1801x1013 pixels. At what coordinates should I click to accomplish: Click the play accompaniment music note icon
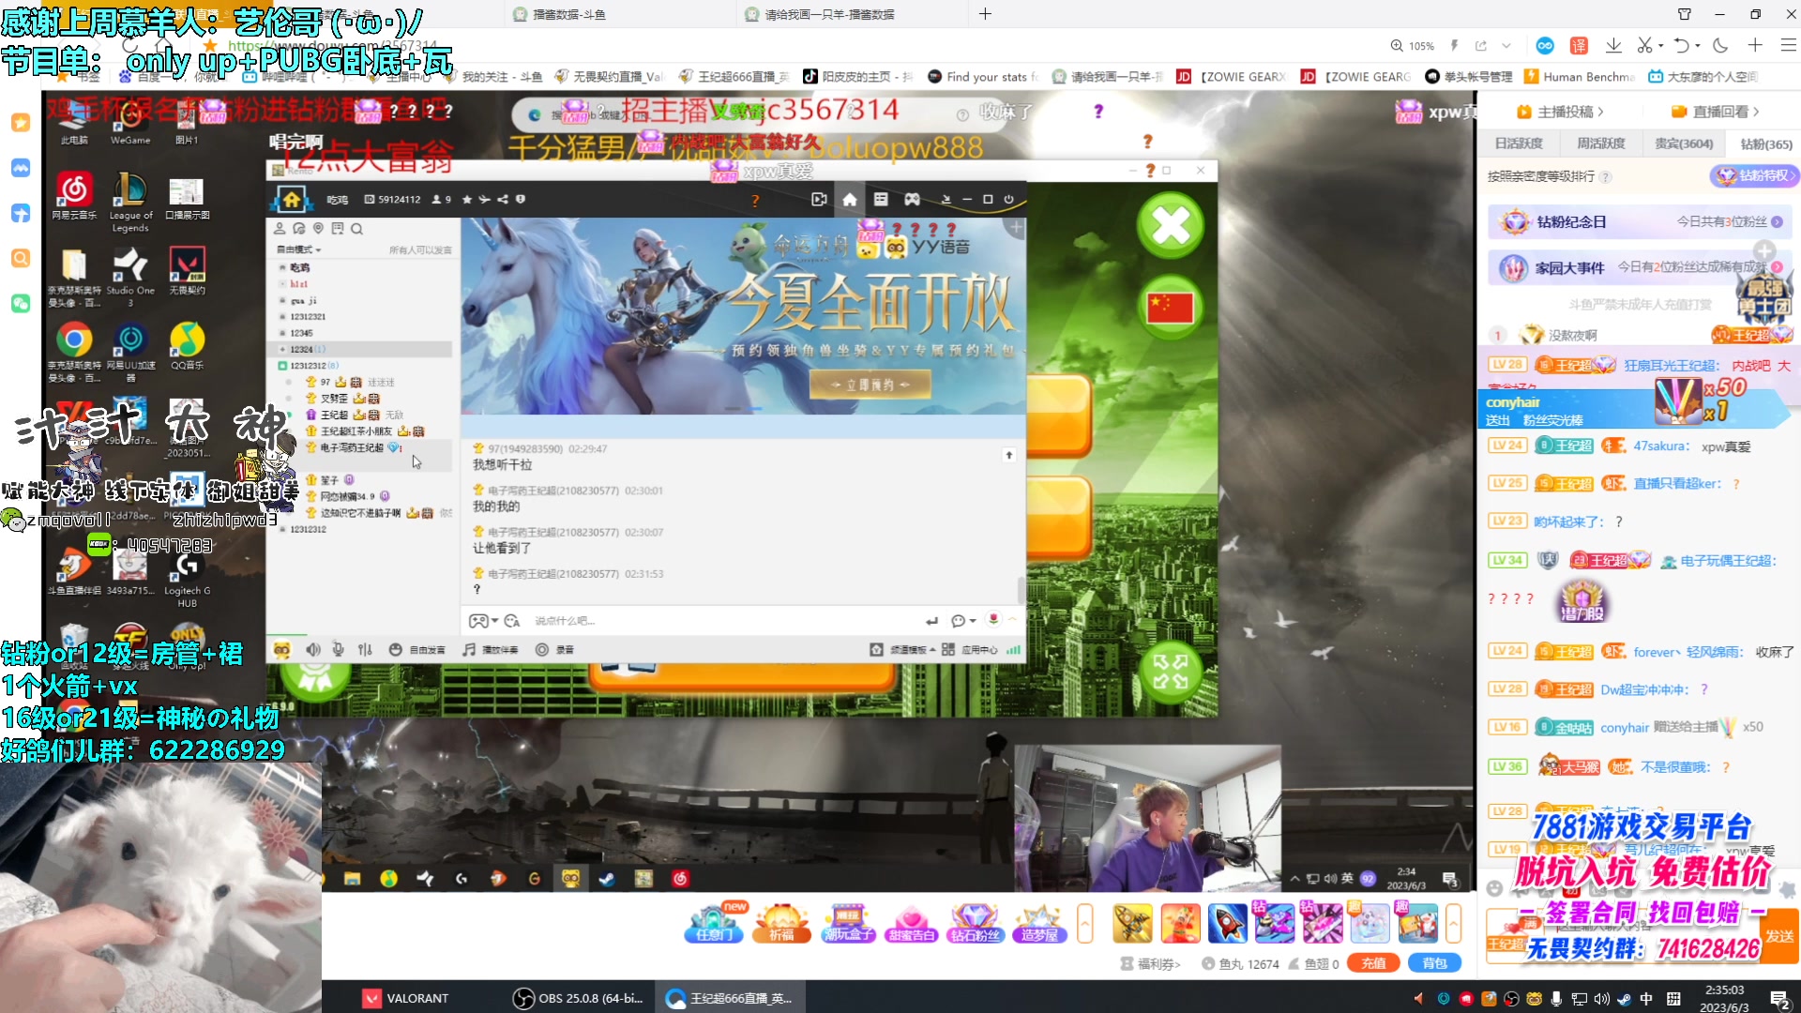[x=469, y=649]
